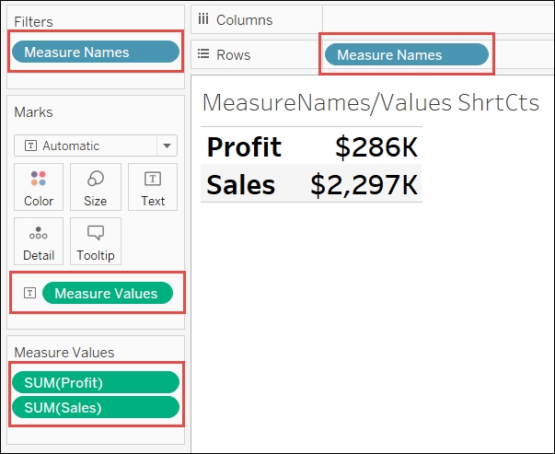Click the $2,297K sales value
The width and height of the screenshot is (555, 454).
tap(364, 184)
